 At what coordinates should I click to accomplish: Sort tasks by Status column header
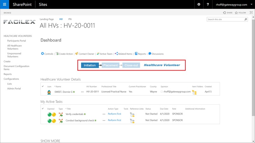tap(148, 109)
